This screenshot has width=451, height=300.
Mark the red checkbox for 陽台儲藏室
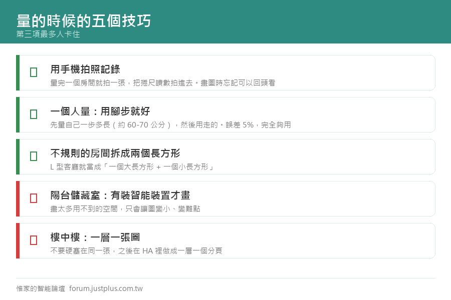pyautogui.click(x=34, y=198)
